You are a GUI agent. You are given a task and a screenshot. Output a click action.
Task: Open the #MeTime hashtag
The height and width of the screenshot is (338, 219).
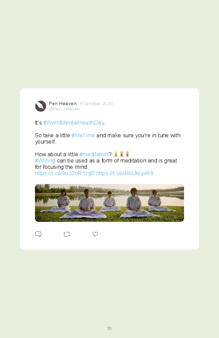coord(83,136)
